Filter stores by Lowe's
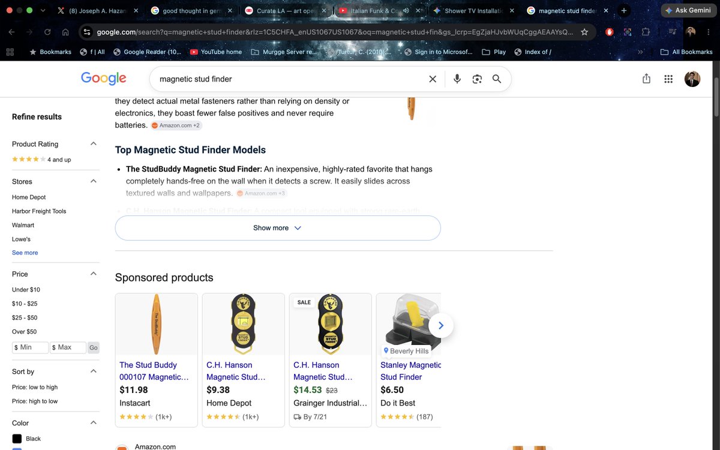This screenshot has width=720, height=450. [x=21, y=239]
